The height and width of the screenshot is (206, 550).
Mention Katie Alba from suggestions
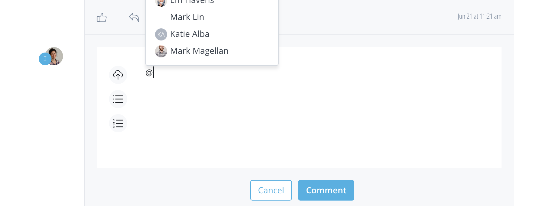pyautogui.click(x=190, y=34)
